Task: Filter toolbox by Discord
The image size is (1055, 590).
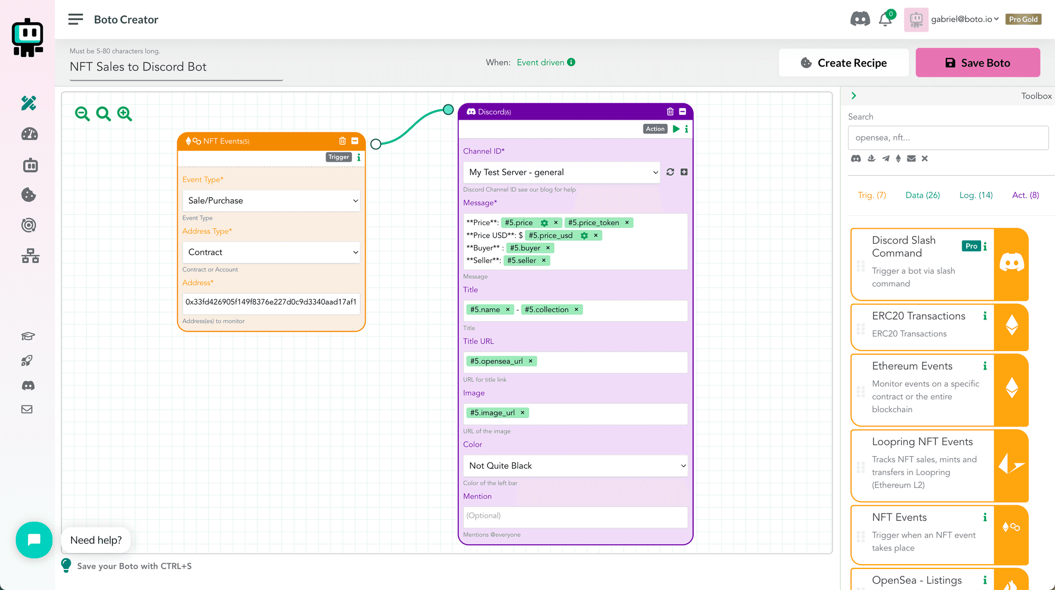Action: [856, 158]
